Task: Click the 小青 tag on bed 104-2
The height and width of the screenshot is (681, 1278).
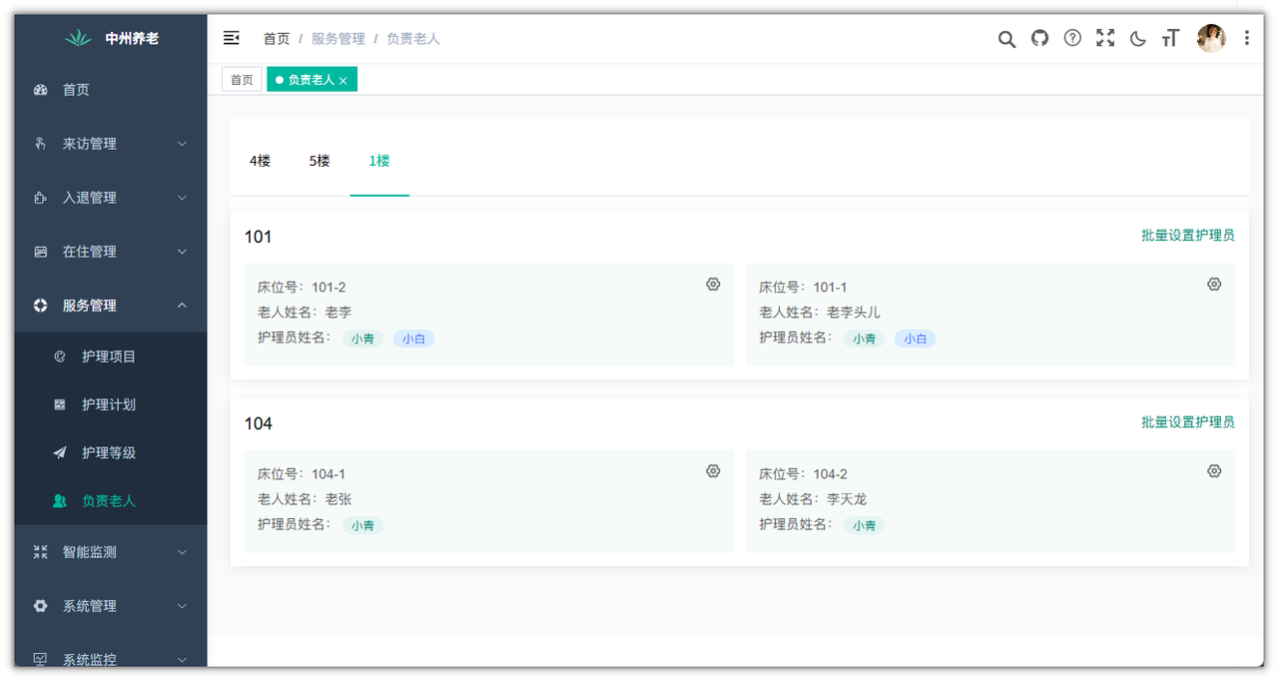Action: (x=864, y=525)
